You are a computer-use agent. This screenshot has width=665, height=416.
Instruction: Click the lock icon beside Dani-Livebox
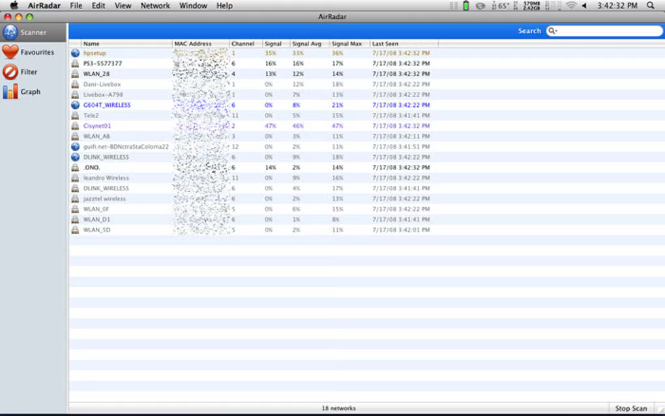[75, 84]
